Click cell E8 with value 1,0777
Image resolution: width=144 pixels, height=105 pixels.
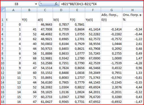pos(77,54)
